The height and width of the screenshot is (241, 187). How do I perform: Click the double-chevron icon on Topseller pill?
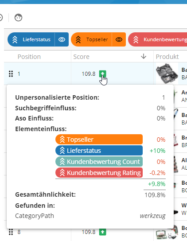click(78, 39)
